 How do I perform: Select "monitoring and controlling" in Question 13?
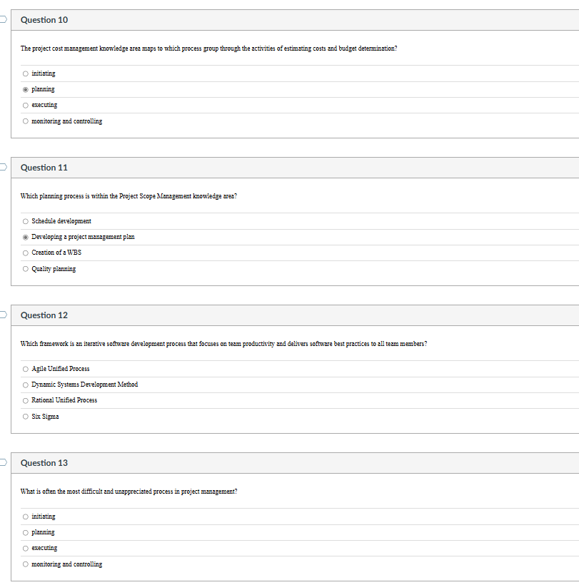[25, 564]
